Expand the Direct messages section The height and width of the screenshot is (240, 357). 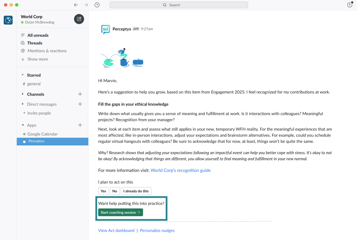click(x=23, y=104)
